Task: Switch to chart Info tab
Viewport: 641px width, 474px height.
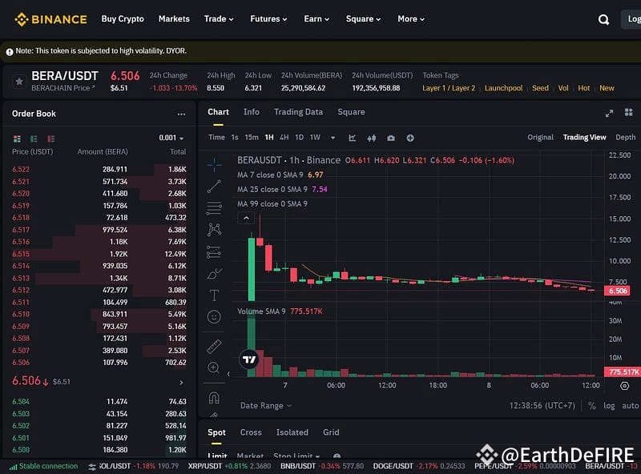Action: click(x=251, y=112)
